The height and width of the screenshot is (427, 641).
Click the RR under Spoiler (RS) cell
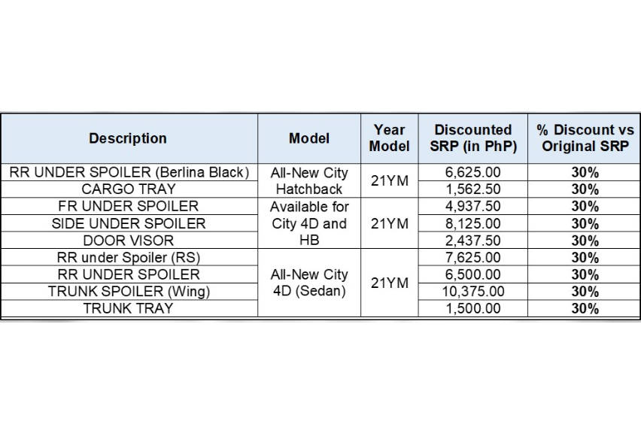point(129,257)
